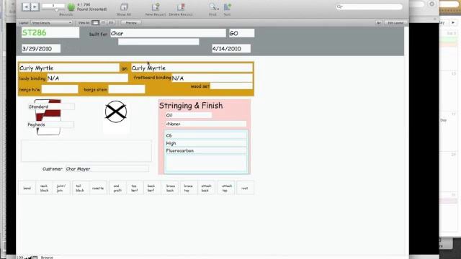
Task: Switch to Form view icon
Action: point(95,22)
